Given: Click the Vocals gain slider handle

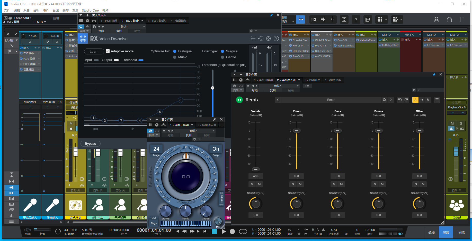Looking at the screenshot, I should click(256, 169).
